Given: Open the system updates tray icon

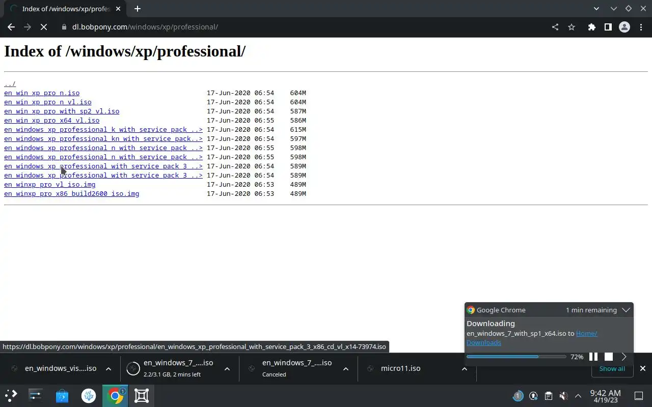Looking at the screenshot, I should click(533, 396).
